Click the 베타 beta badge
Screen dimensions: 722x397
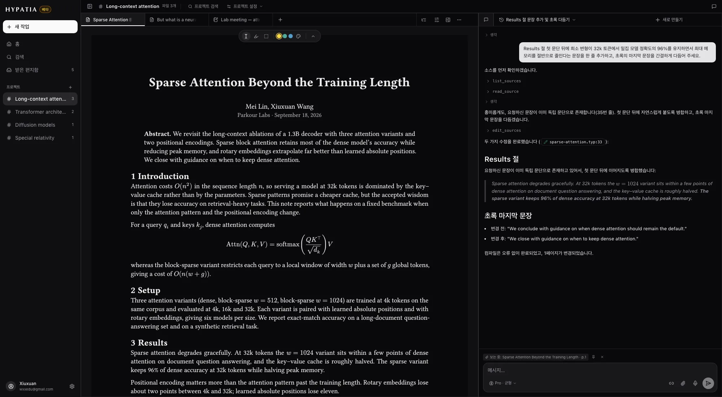[45, 9]
